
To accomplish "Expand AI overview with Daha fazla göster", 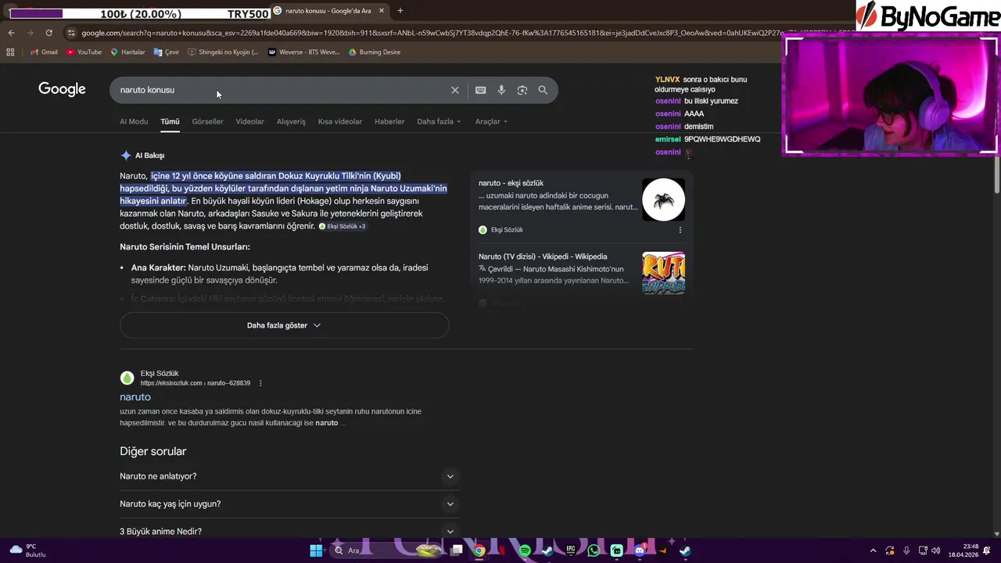I will pos(284,325).
